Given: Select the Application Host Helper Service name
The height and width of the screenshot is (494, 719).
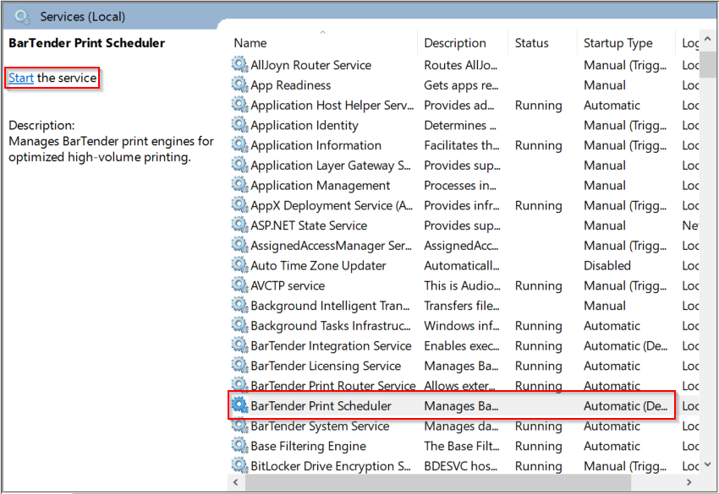Looking at the screenshot, I should (332, 106).
